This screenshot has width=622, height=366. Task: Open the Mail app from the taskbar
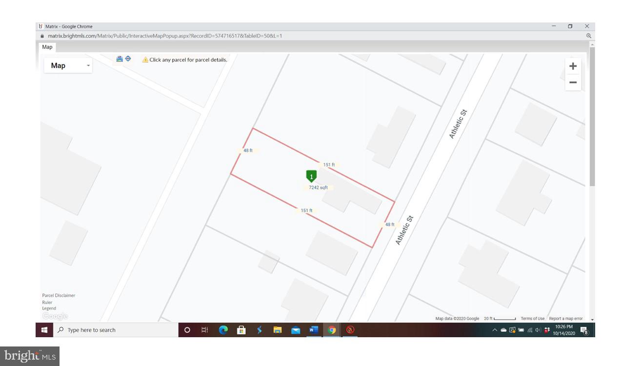click(x=296, y=330)
